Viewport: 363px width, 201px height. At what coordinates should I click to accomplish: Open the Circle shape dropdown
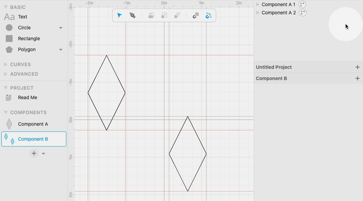point(60,28)
